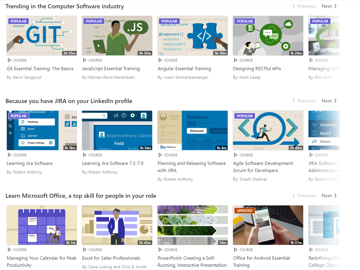Open Designing RESTful APIs thumbnail

click(268, 36)
